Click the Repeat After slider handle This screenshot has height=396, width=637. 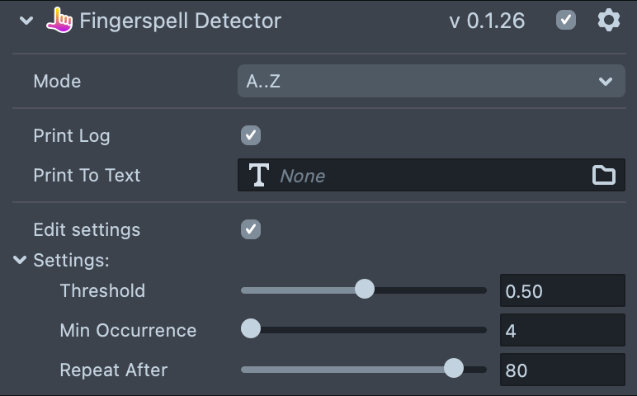(454, 369)
